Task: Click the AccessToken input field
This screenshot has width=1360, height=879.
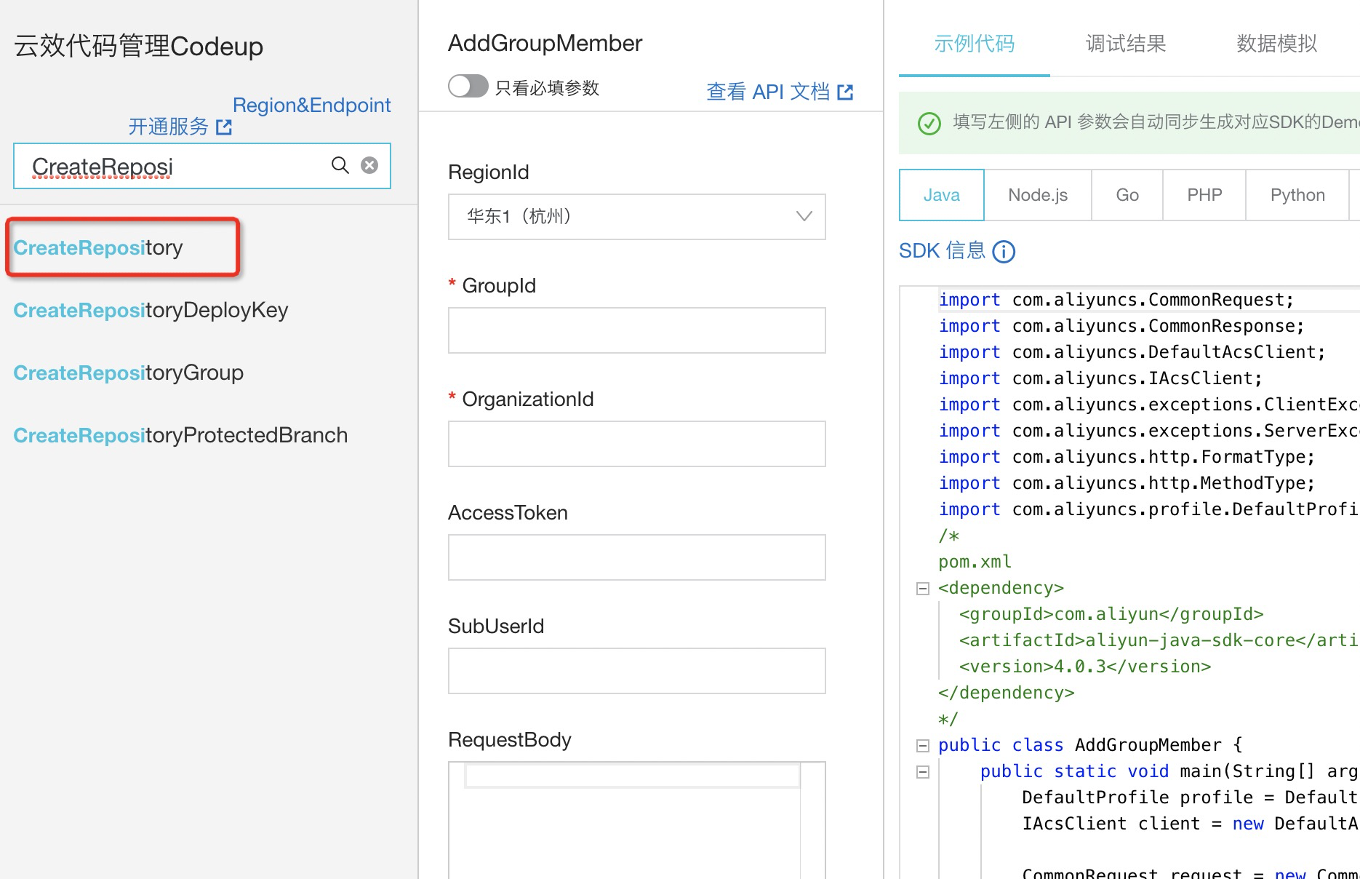Action: pos(637,557)
